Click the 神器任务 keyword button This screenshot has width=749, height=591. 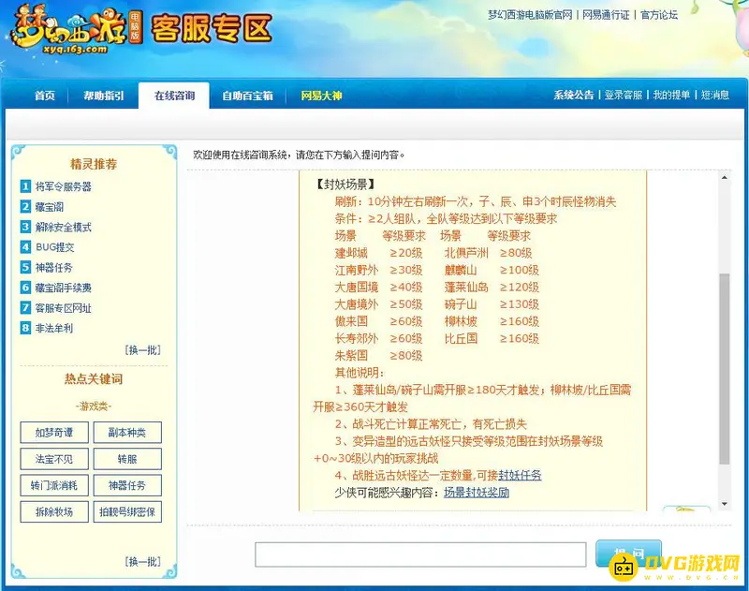[127, 485]
